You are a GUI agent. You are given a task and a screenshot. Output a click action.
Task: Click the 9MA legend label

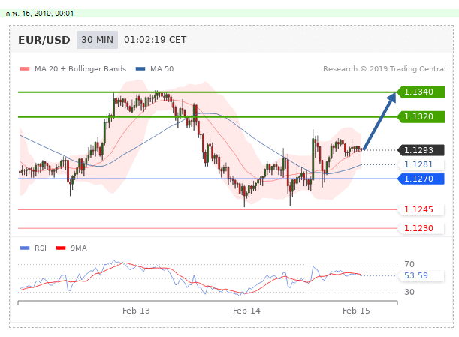[79, 248]
